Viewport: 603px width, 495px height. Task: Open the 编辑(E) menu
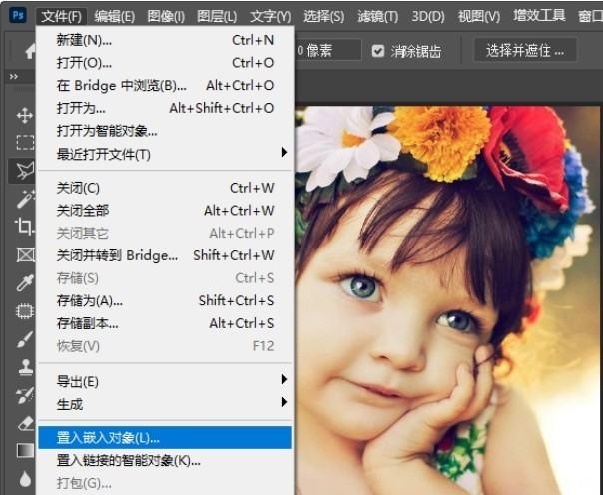pos(114,16)
